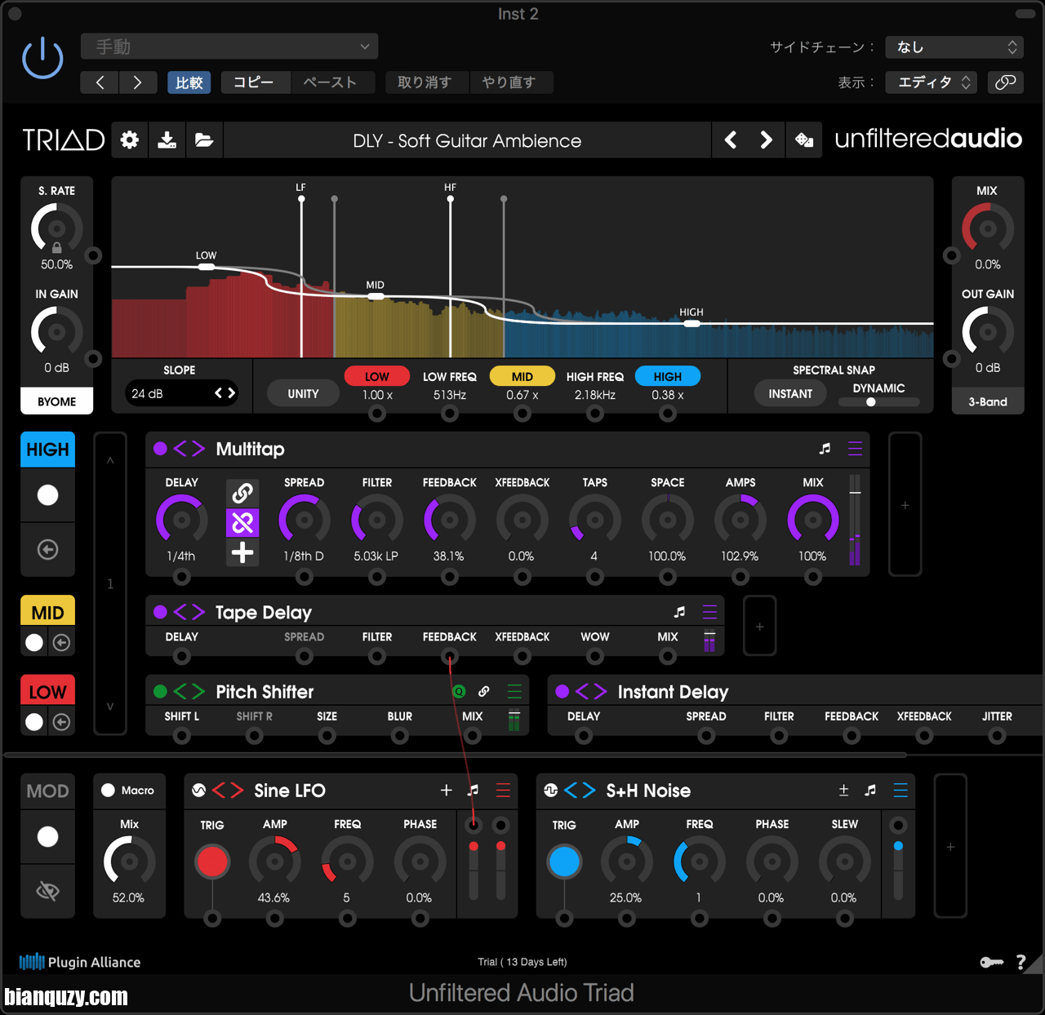Click the S+H Noise bipolar plus-minus icon

point(843,790)
